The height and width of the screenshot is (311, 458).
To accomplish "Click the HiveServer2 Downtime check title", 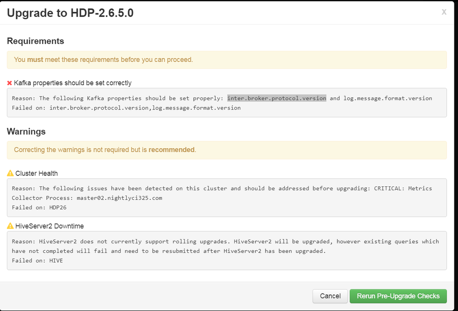I will (x=50, y=226).
